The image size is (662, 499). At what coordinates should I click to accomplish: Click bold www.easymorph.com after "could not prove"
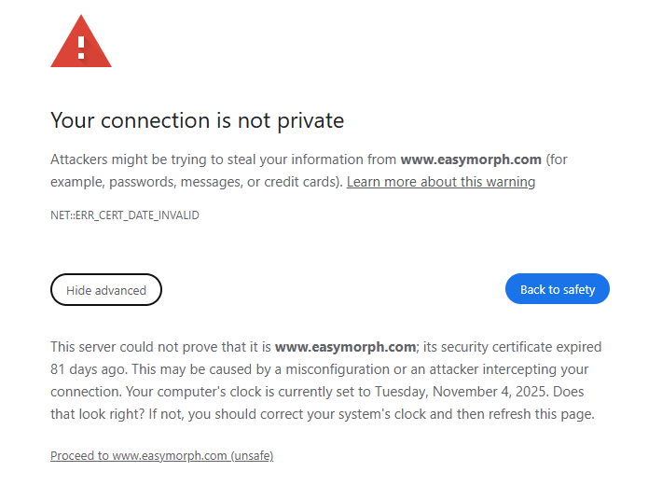(345, 347)
